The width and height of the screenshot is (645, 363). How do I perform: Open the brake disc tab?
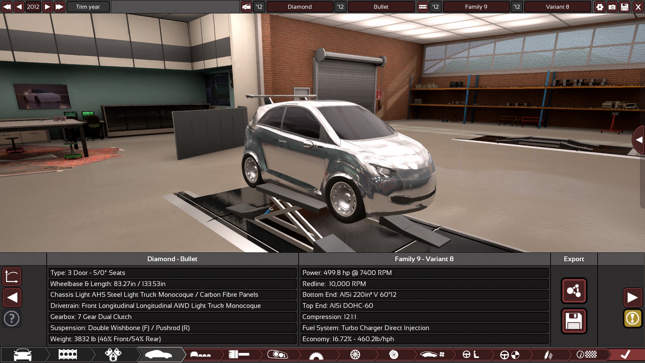pos(394,355)
